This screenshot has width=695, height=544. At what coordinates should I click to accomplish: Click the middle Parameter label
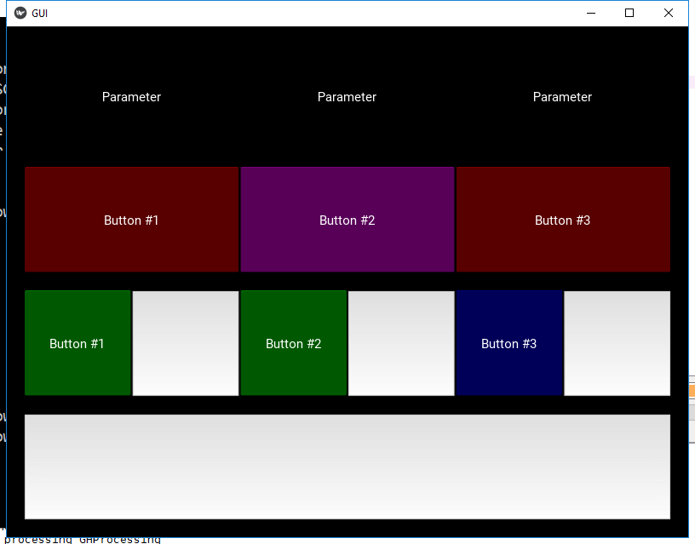coord(347,96)
